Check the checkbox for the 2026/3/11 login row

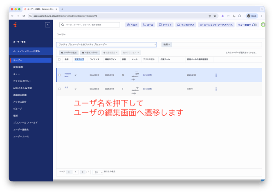click(x=59, y=89)
